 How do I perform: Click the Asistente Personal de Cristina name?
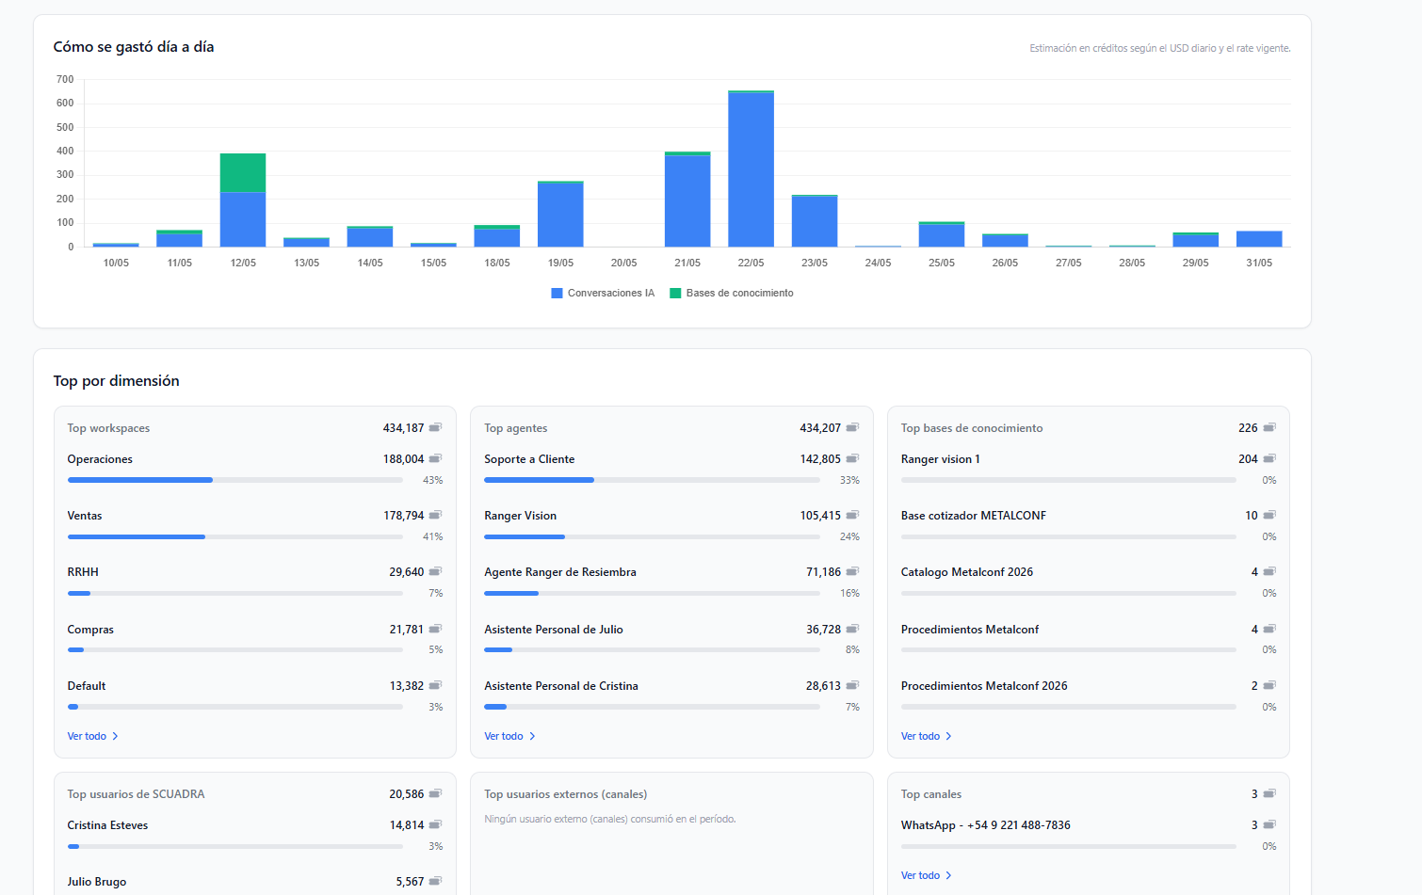(x=561, y=686)
